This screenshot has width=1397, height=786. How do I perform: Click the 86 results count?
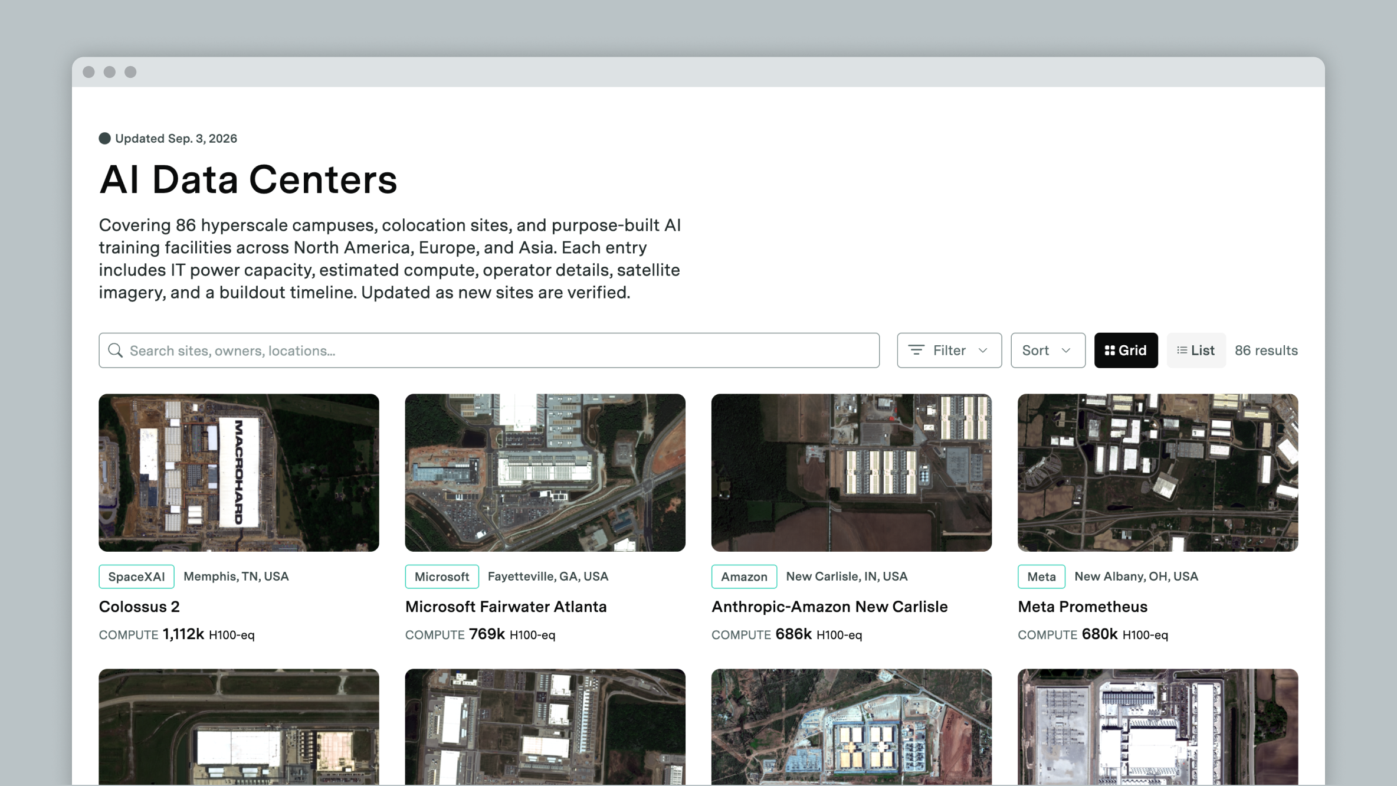pyautogui.click(x=1266, y=351)
